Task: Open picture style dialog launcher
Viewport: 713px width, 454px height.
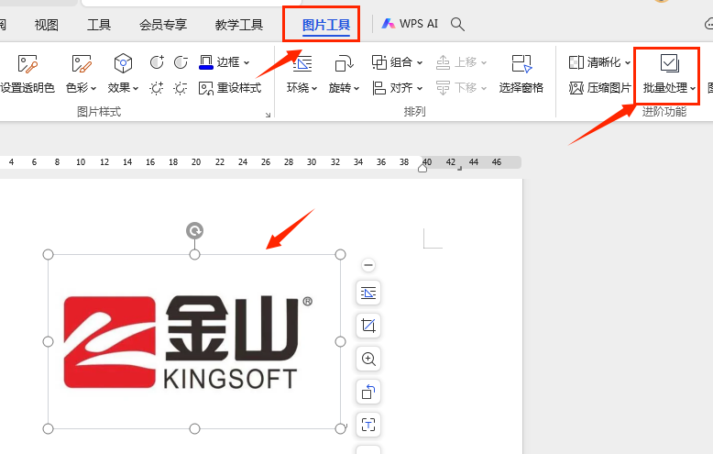Action: [x=268, y=115]
